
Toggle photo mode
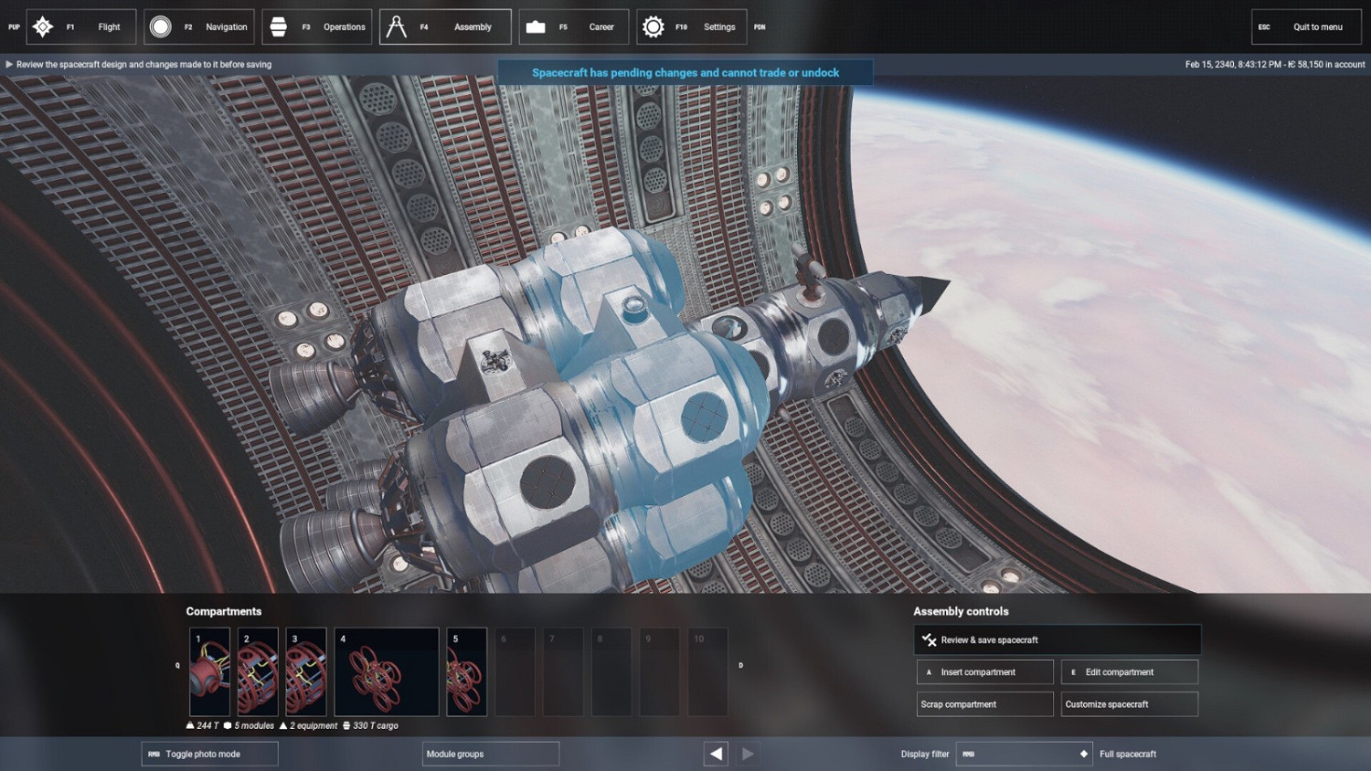(208, 753)
